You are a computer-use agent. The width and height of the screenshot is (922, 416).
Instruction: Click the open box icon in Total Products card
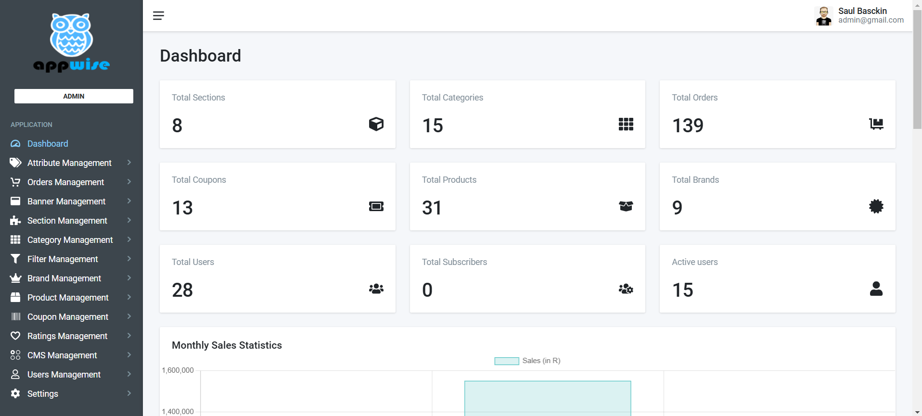coord(626,206)
